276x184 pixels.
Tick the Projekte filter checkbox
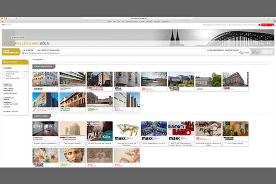click(4, 76)
